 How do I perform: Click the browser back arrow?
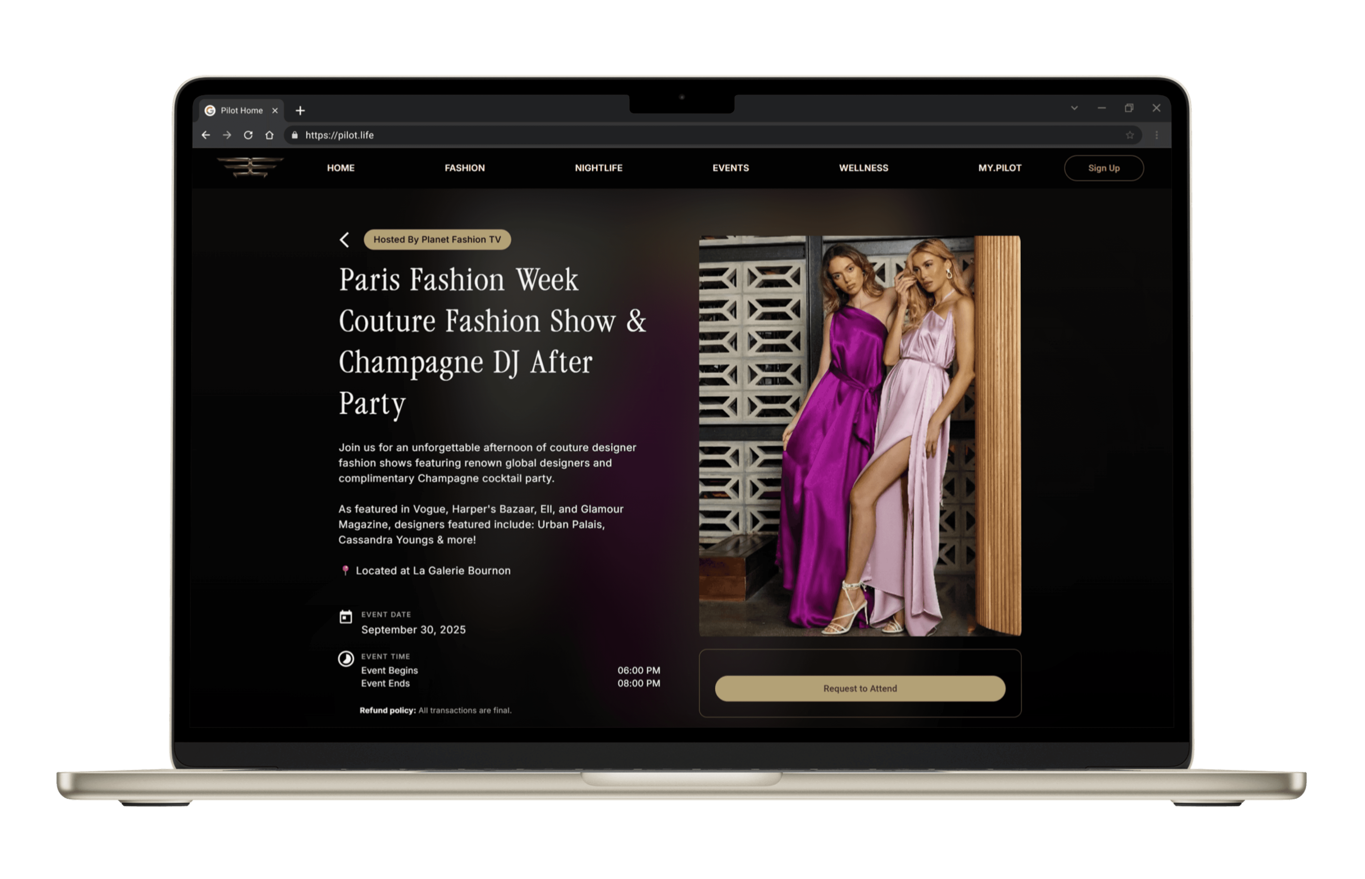(x=206, y=135)
